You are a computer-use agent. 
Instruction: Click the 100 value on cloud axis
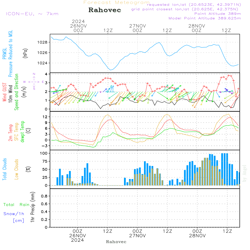pyautogui.click(x=44, y=153)
